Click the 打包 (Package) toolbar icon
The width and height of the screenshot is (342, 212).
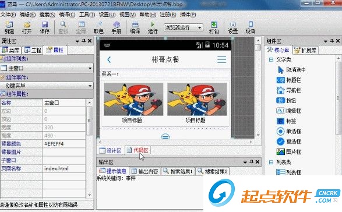[214, 27]
